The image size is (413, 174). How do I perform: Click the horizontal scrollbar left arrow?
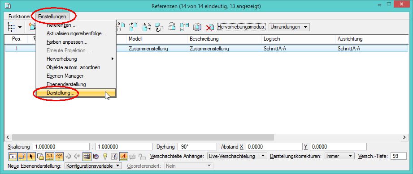click(8, 137)
